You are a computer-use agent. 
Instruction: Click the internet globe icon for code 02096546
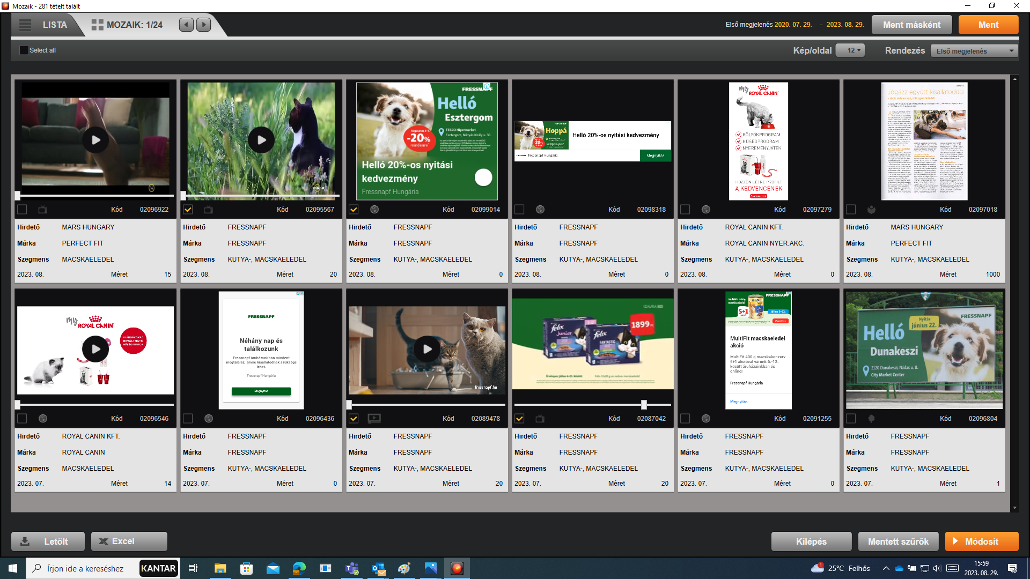43,419
